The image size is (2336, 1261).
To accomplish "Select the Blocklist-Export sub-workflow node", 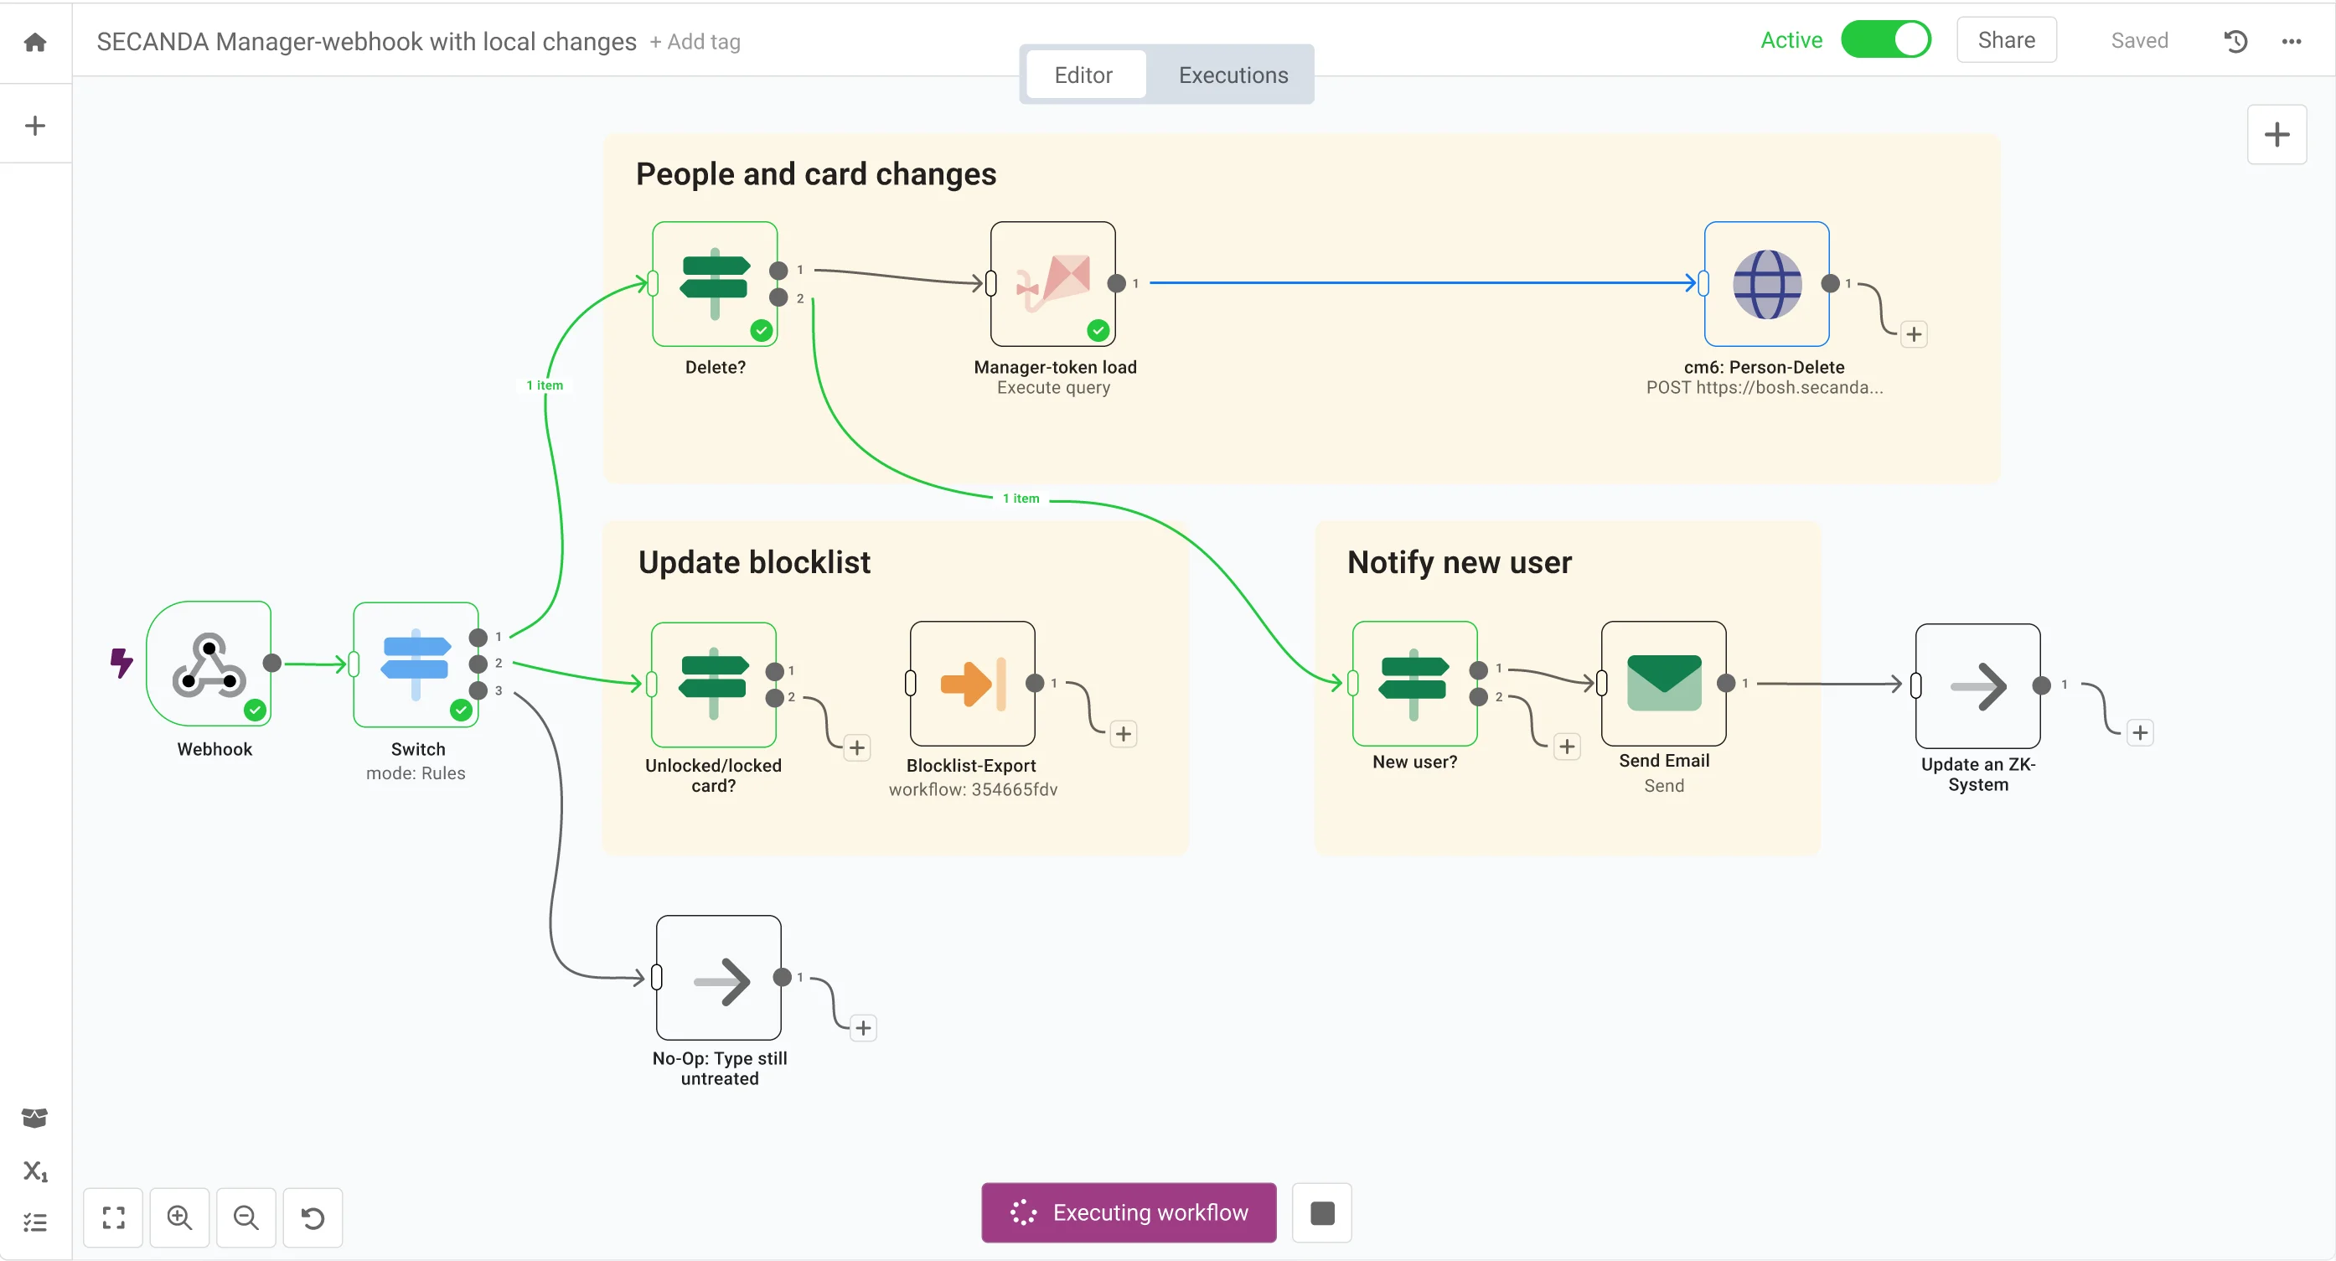I will coord(970,686).
